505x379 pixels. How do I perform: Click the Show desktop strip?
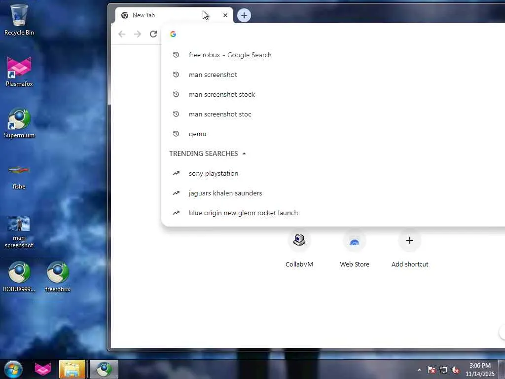pos(502,370)
